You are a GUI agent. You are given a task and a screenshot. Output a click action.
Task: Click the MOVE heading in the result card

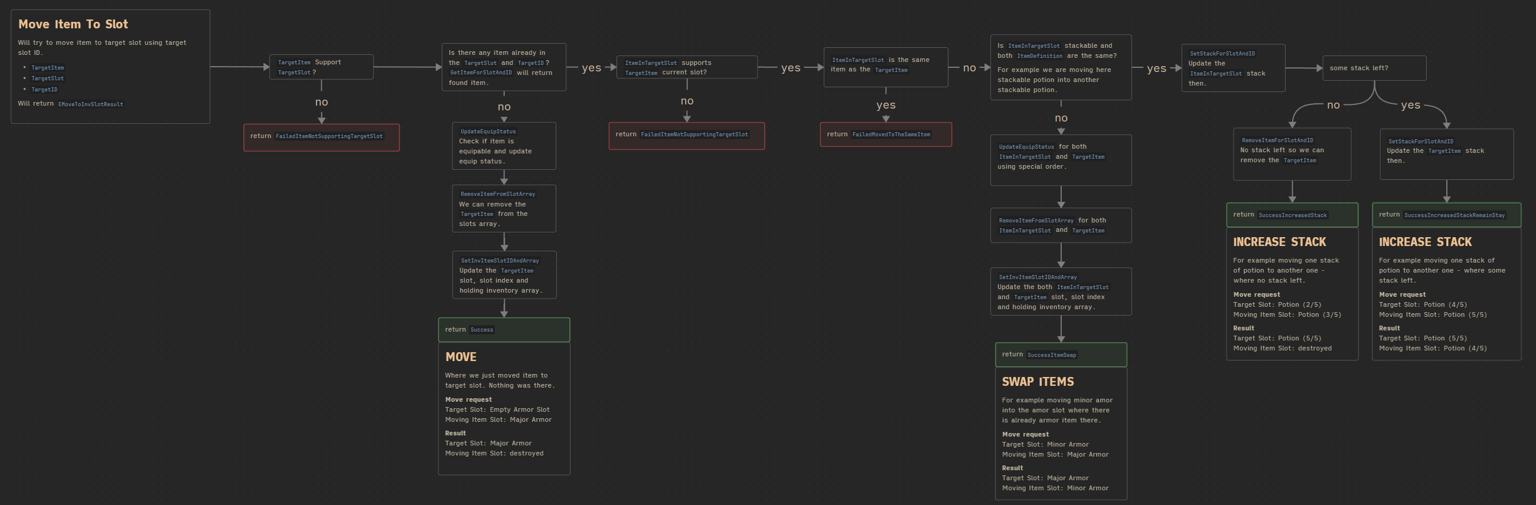[460, 357]
